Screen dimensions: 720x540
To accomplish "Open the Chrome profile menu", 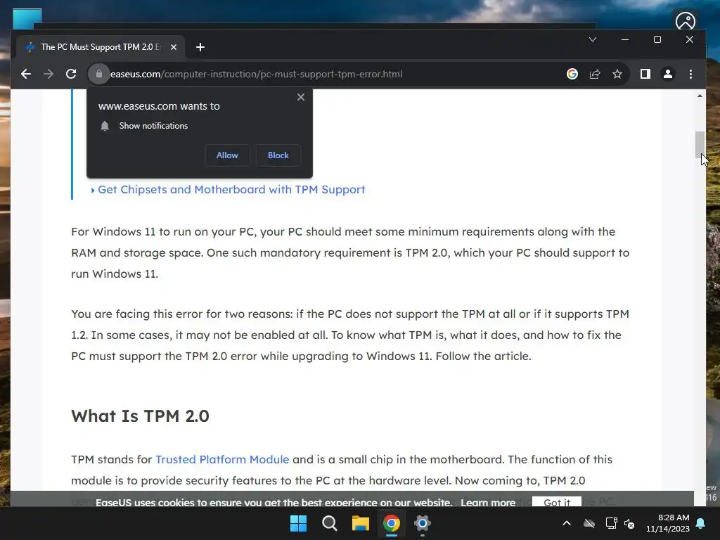I will coord(668,74).
